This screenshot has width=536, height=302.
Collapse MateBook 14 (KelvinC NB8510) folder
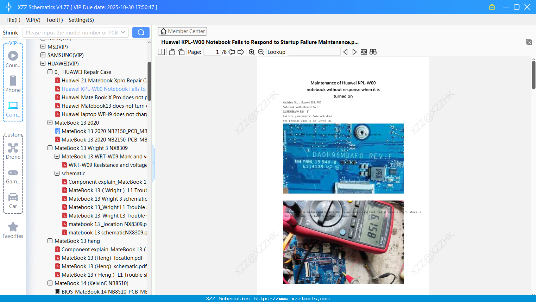pos(50,283)
